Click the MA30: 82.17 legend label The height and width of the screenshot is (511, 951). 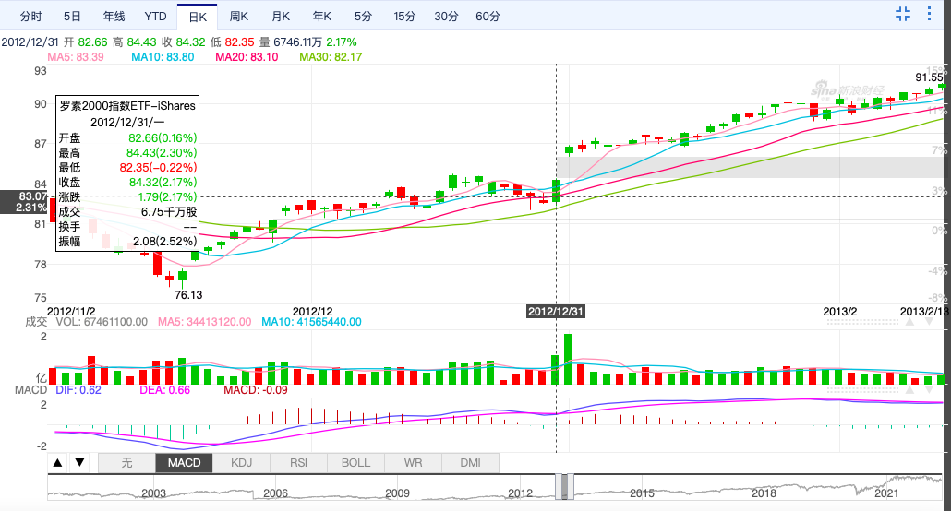[x=331, y=57]
